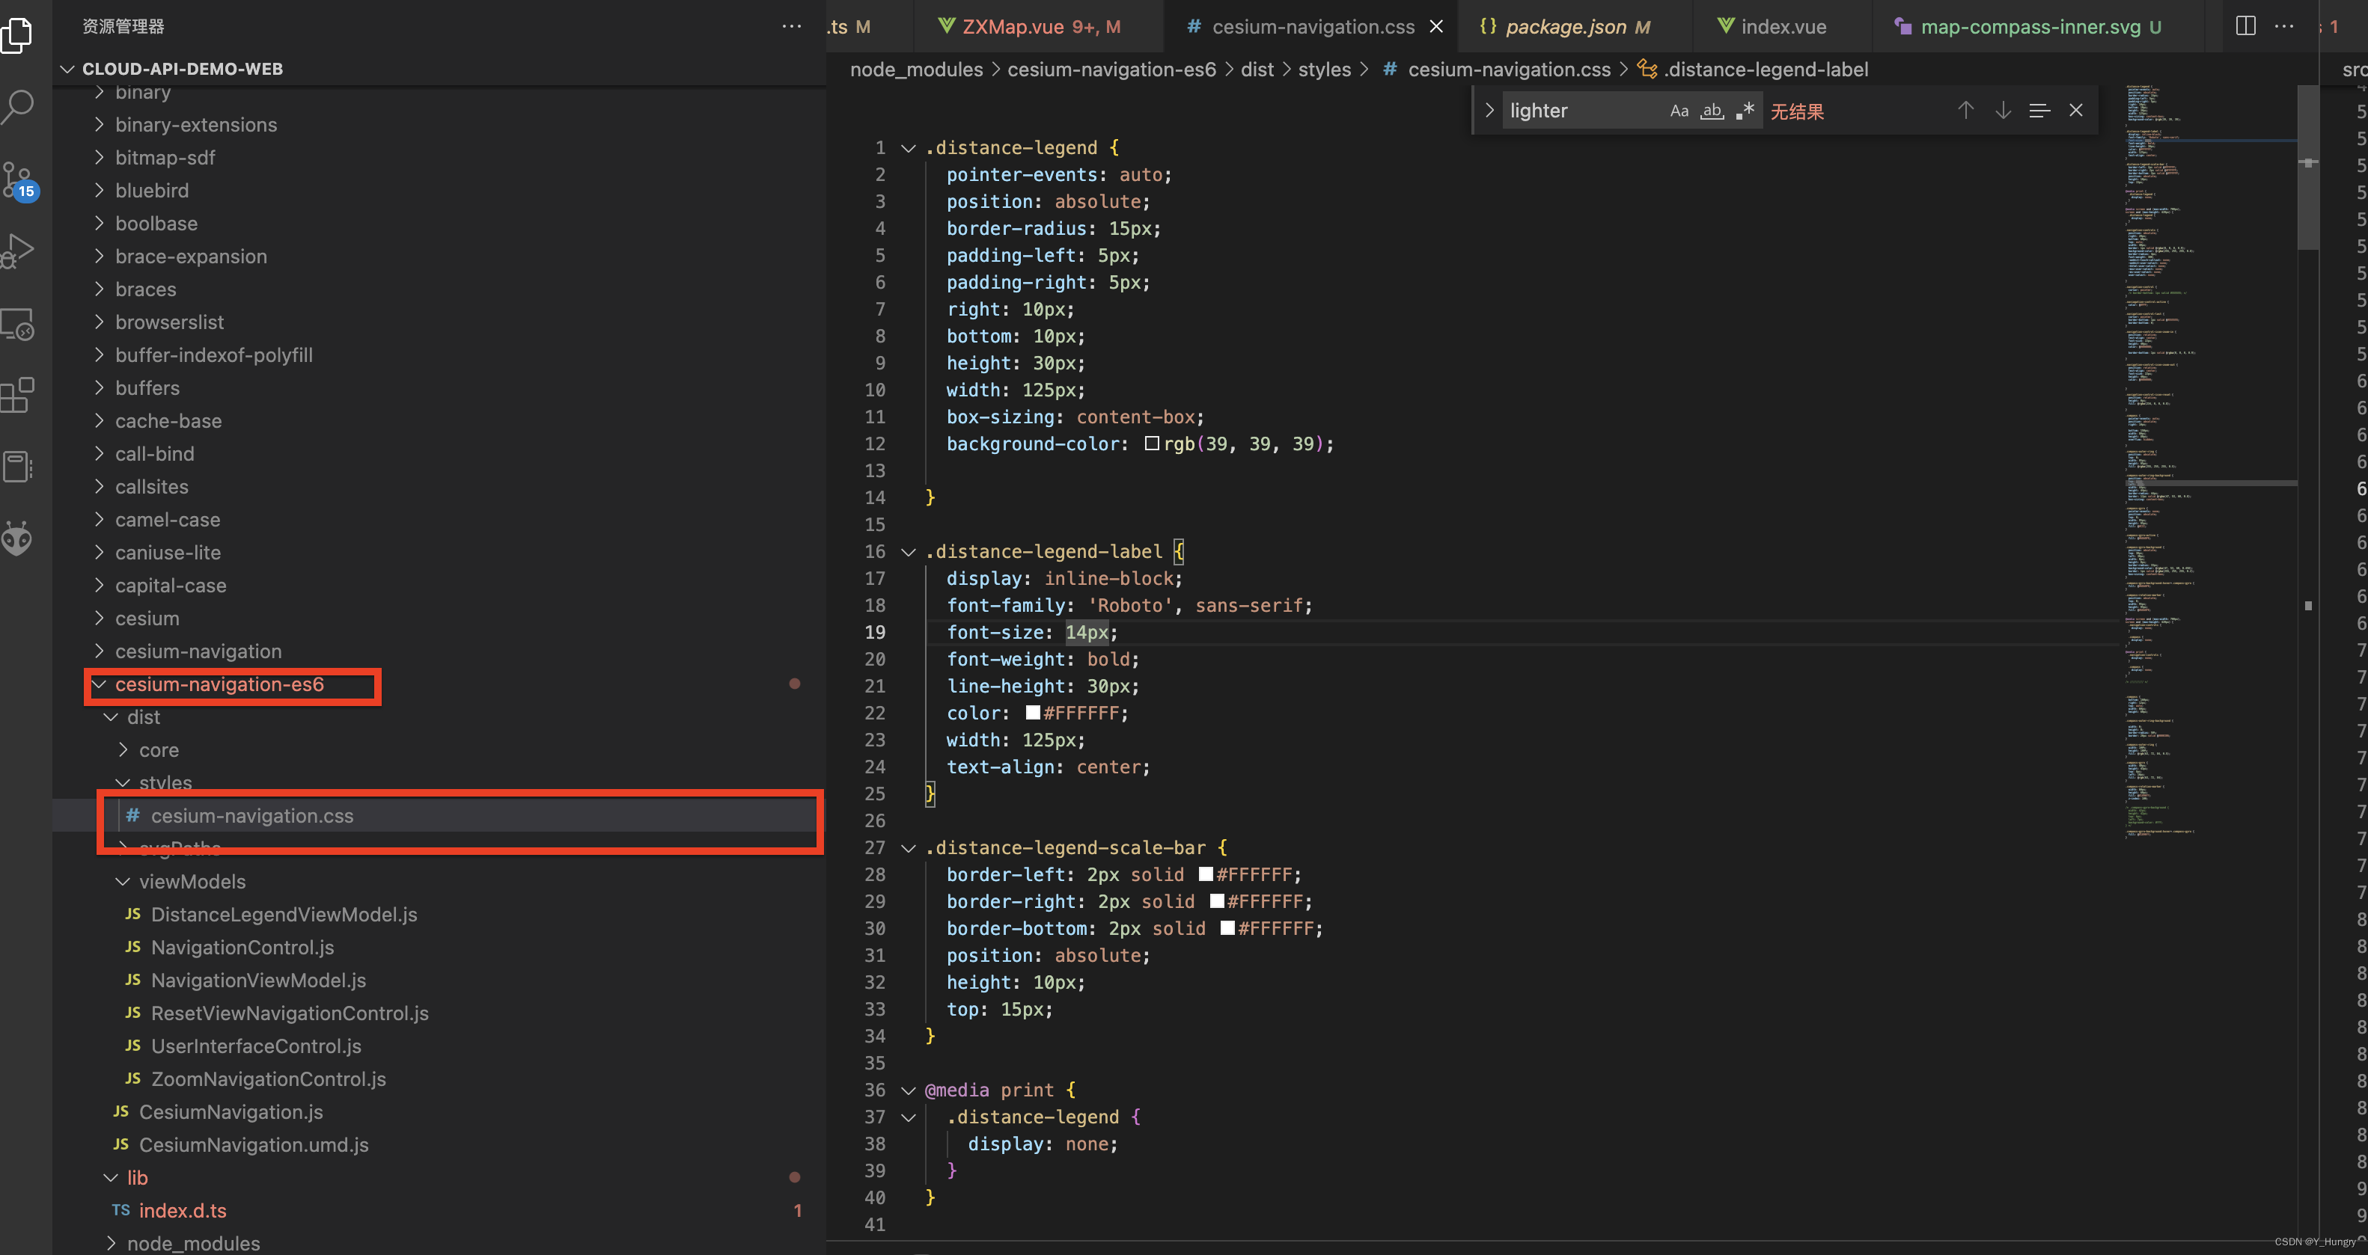
Task: Switch to the package.json tab
Action: click(1564, 27)
